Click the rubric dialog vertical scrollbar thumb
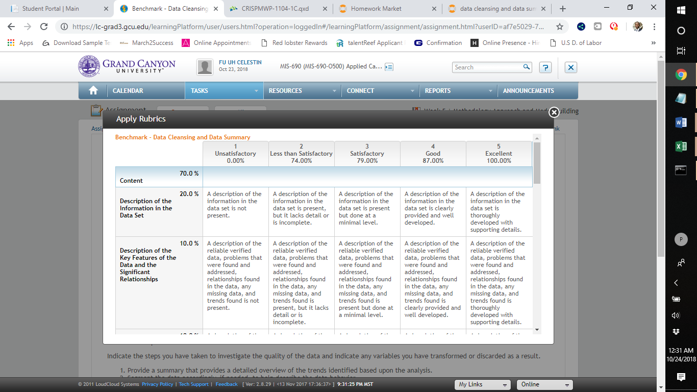The image size is (697, 392). (536, 163)
